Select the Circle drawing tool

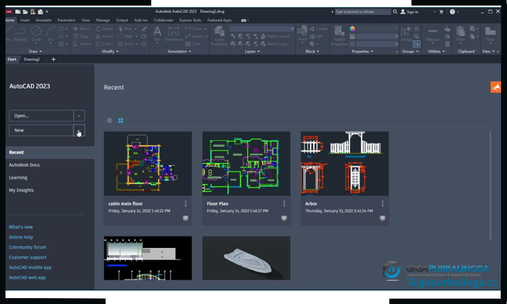click(36, 34)
